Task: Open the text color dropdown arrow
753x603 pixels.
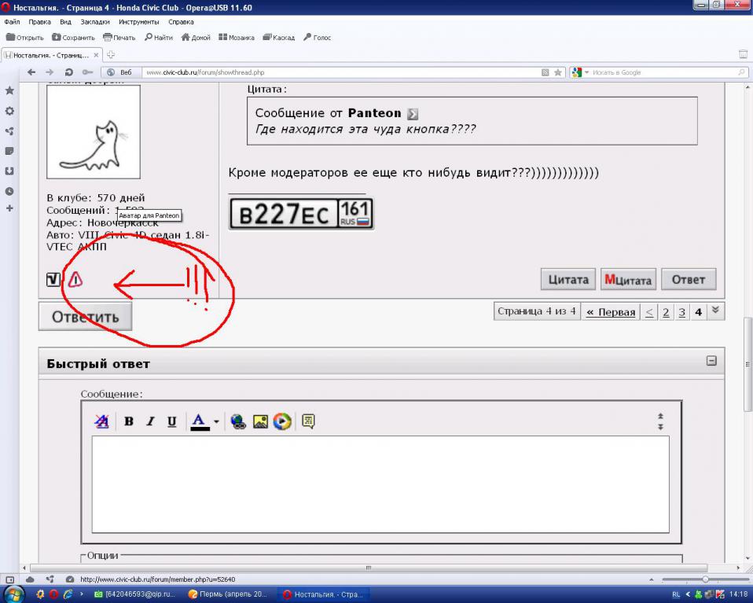Action: pyautogui.click(x=216, y=421)
